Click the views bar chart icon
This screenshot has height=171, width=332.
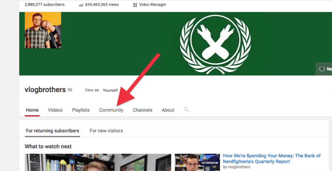[81, 5]
